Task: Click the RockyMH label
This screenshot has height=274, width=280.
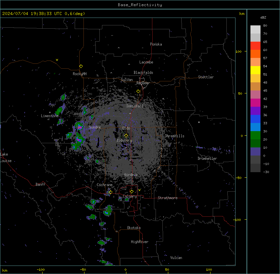Action: [x=80, y=74]
